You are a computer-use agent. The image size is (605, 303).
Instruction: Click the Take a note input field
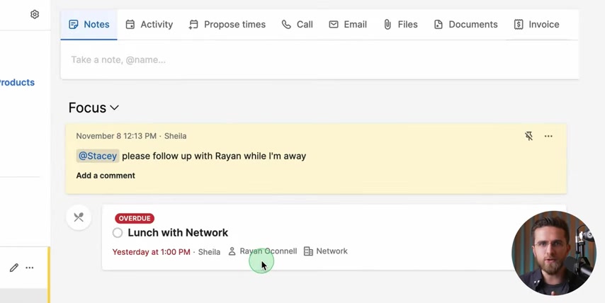(x=320, y=59)
